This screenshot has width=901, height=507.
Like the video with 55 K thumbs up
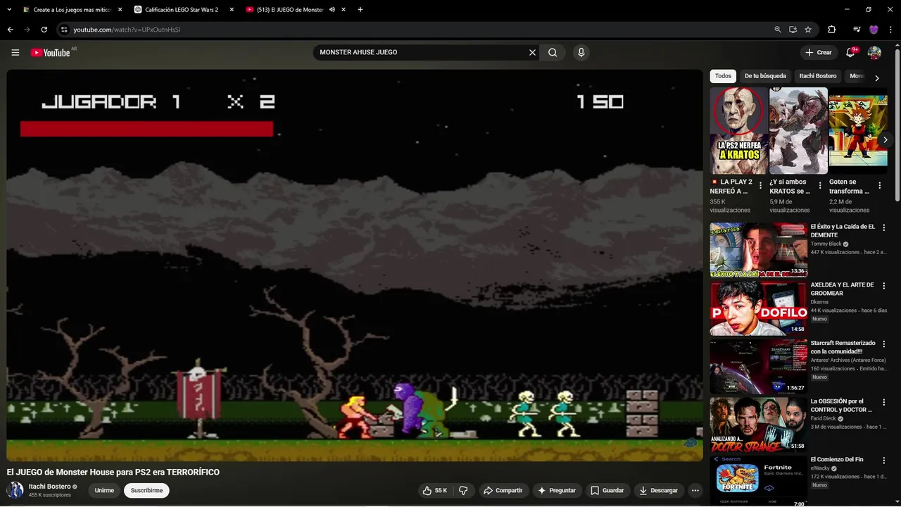tap(434, 491)
